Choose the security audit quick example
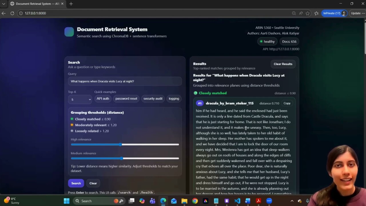 [153, 98]
